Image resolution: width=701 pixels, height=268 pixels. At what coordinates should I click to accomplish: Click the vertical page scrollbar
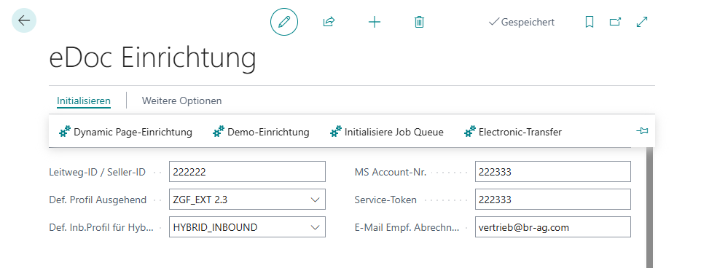point(649,208)
